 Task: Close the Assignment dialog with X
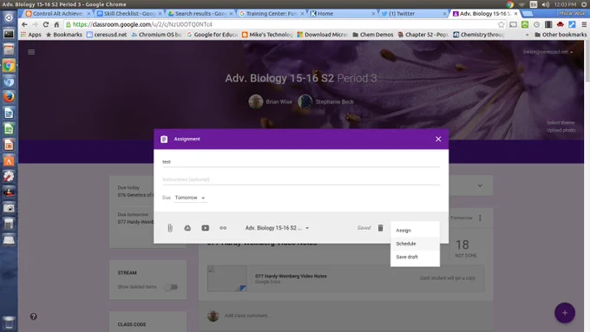438,139
